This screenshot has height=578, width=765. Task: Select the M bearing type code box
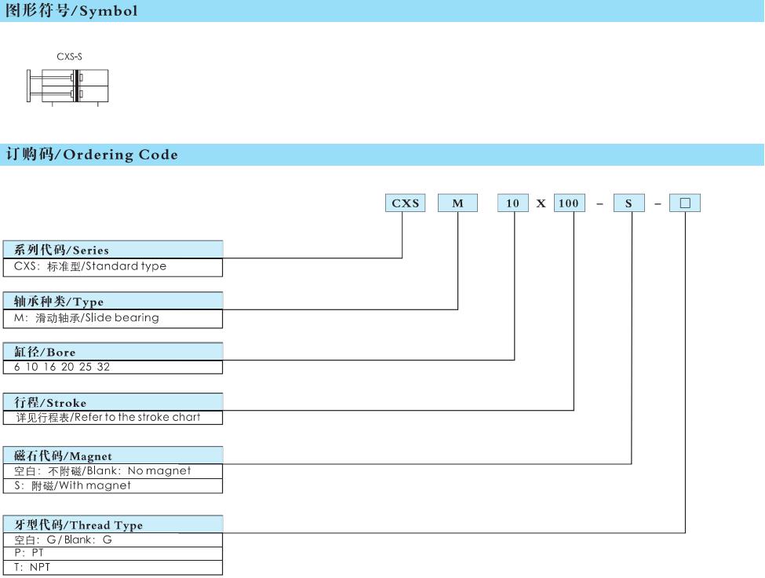tap(458, 203)
